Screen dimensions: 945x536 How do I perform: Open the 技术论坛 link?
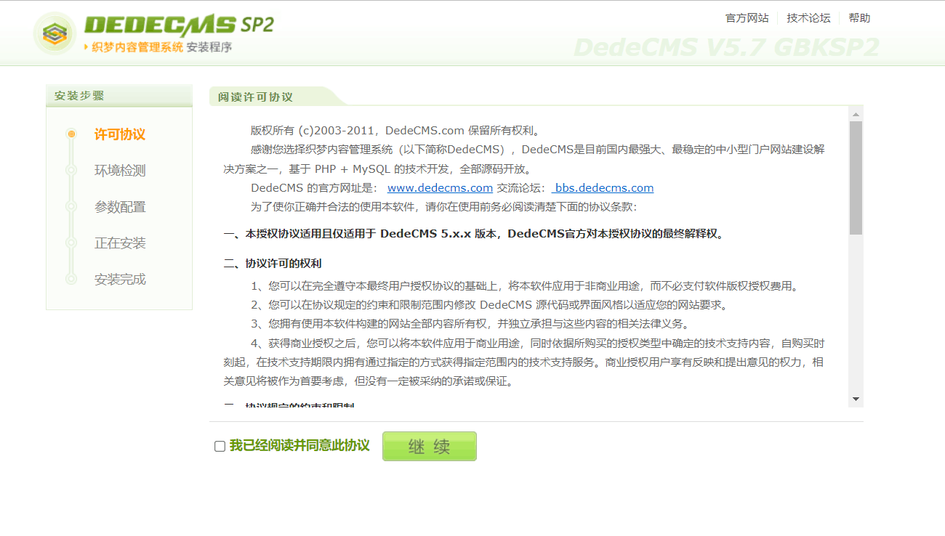808,17
